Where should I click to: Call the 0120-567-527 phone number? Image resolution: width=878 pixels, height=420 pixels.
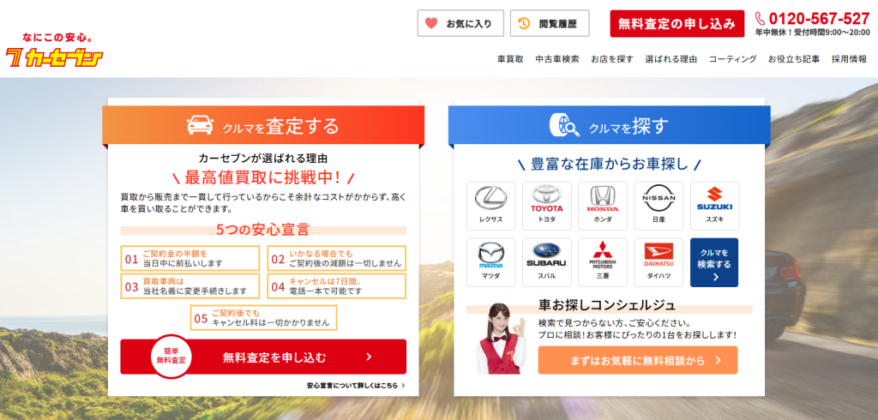pos(819,19)
